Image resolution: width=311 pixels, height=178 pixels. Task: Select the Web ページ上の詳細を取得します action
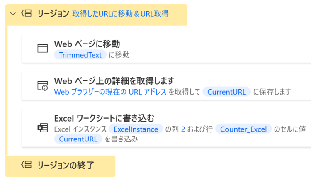166,86
